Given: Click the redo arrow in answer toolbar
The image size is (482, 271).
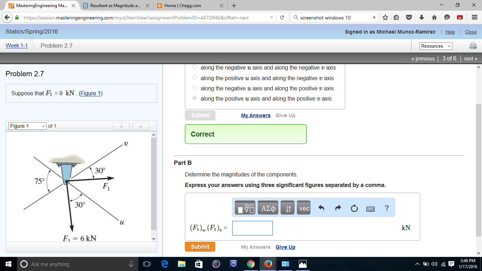Looking at the screenshot, I should pyautogui.click(x=337, y=208).
